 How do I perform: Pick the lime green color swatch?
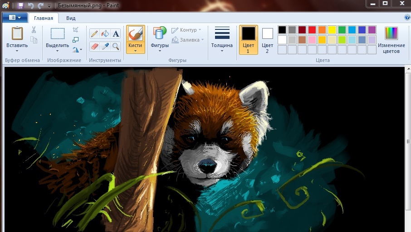[x=342, y=39]
